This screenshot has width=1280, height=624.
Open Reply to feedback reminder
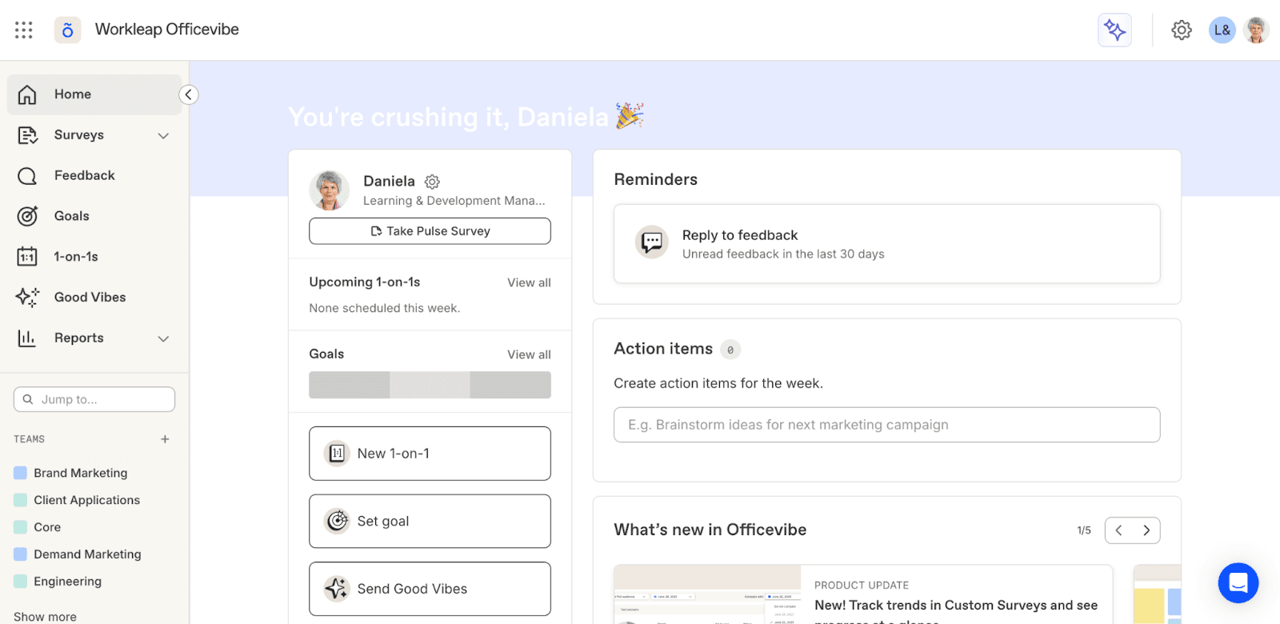point(886,244)
